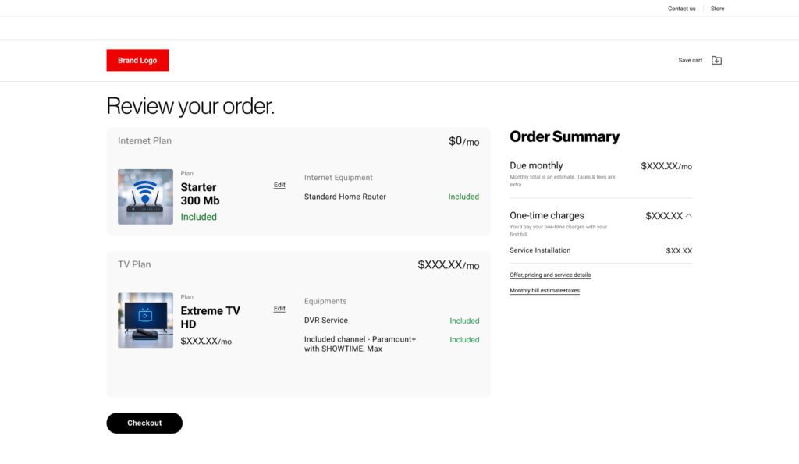Viewport: 799px width, 464px height.
Task: Click the Save cart text
Action: pos(690,60)
